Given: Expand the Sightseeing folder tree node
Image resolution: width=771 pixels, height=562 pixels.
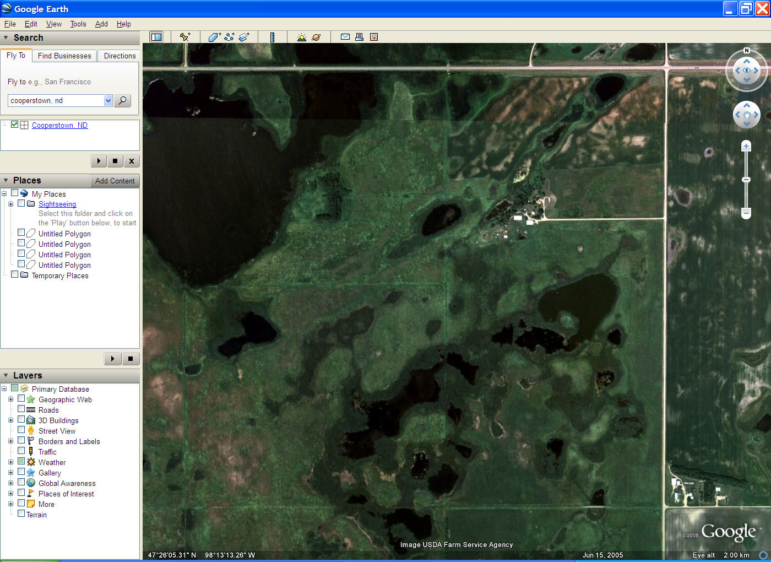Looking at the screenshot, I should 10,204.
